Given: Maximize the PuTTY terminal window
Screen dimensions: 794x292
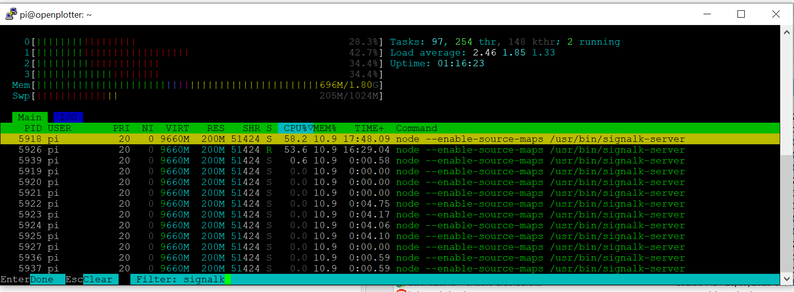Looking at the screenshot, I should (x=741, y=14).
